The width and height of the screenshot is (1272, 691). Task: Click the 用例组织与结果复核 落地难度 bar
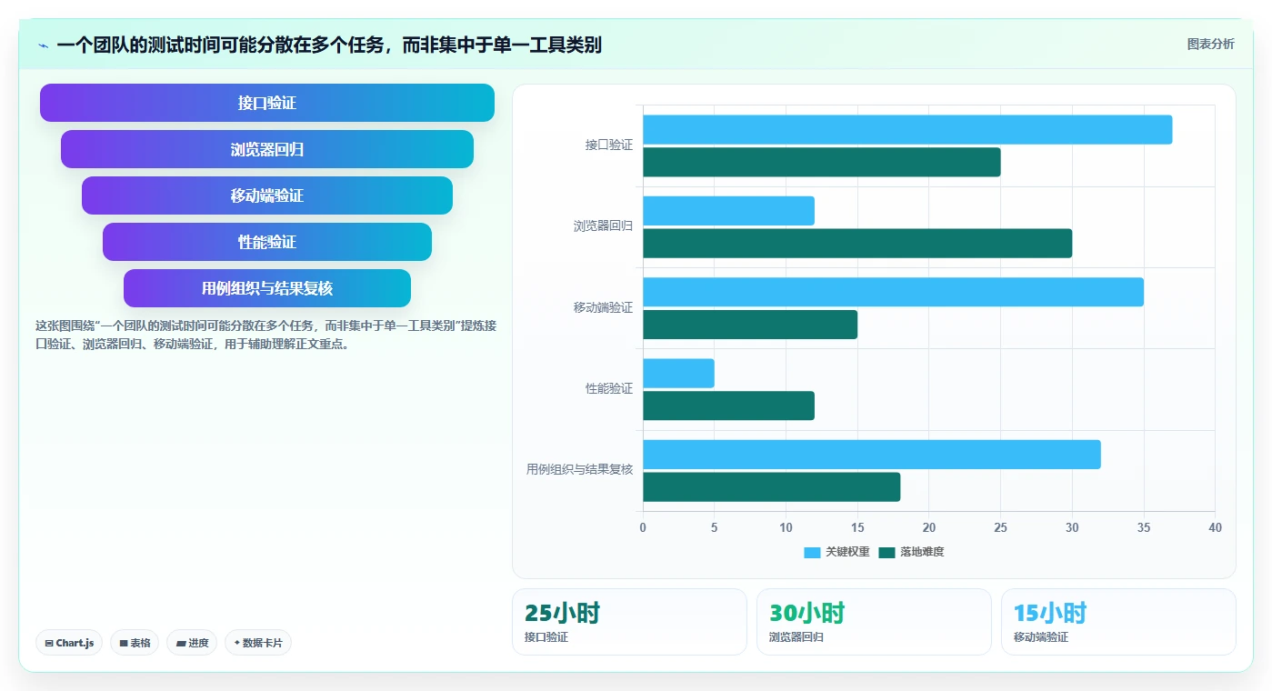coord(771,486)
